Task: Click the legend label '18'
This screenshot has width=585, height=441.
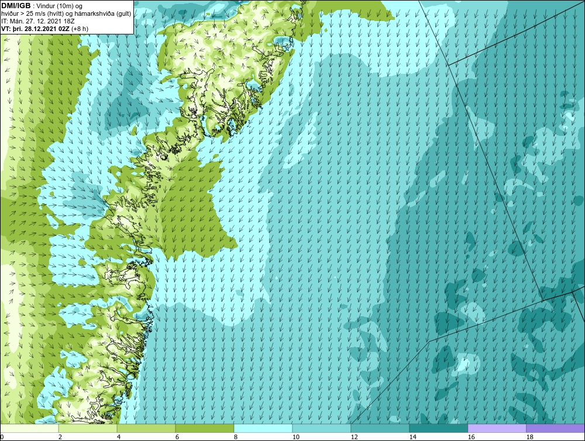Action: [530, 437]
